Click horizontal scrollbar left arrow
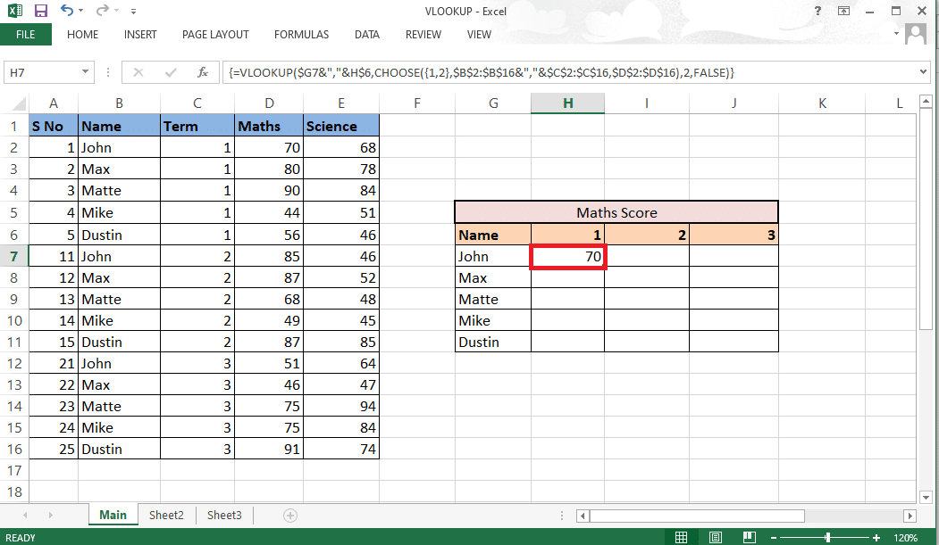 (583, 516)
